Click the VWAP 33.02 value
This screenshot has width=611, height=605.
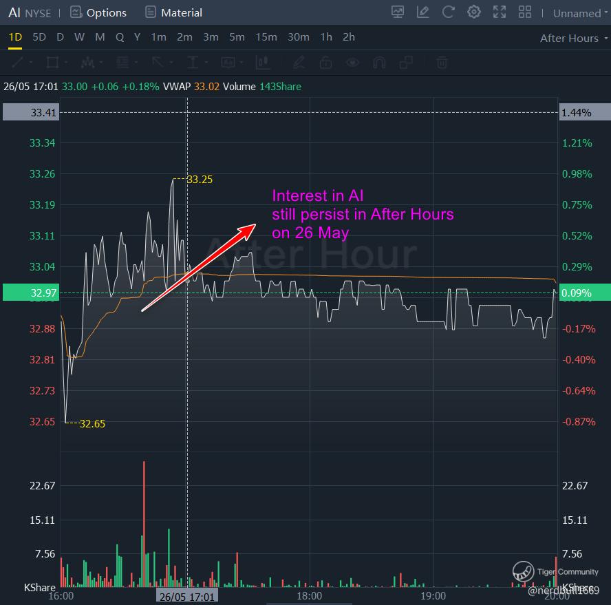(x=206, y=87)
